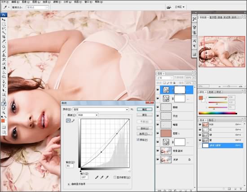247x192 pixels.
Task: Click the Input value field in Curves
Action: coord(84,177)
